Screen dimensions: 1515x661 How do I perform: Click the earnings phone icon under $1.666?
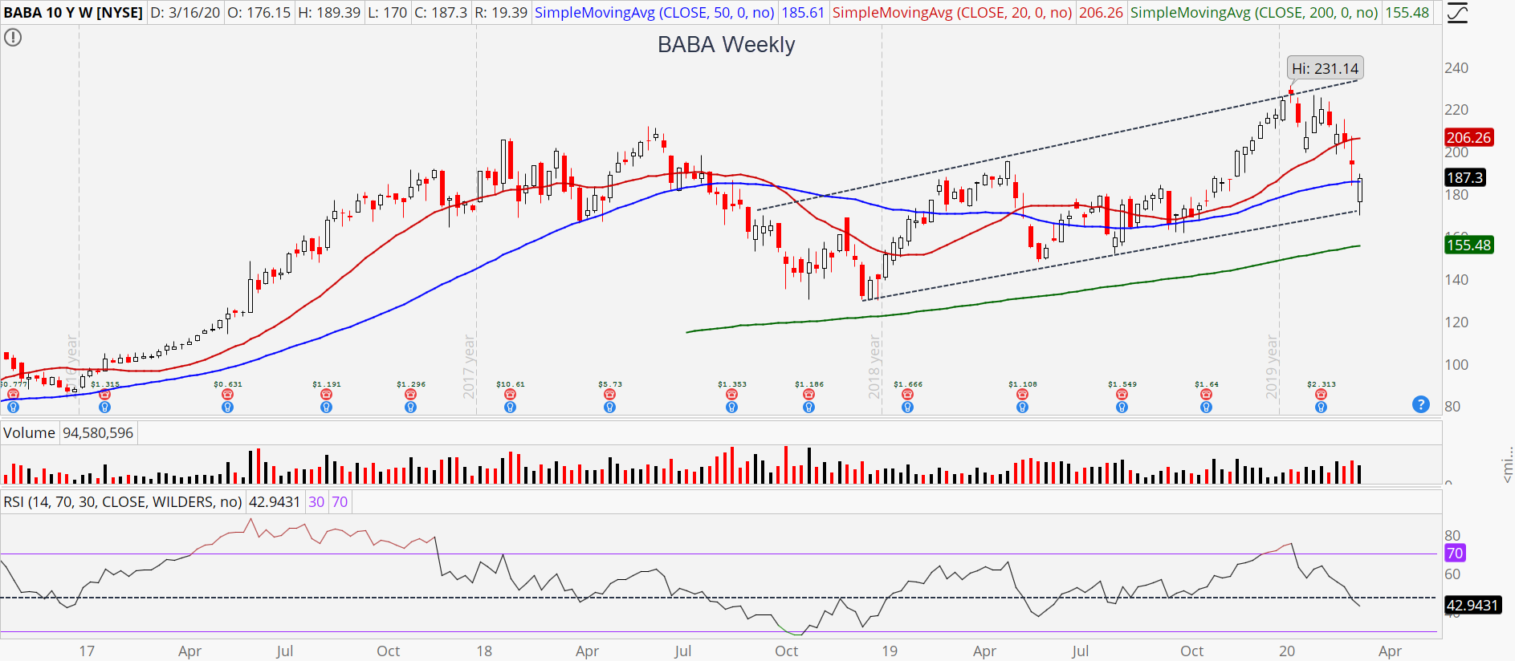pyautogui.click(x=907, y=395)
